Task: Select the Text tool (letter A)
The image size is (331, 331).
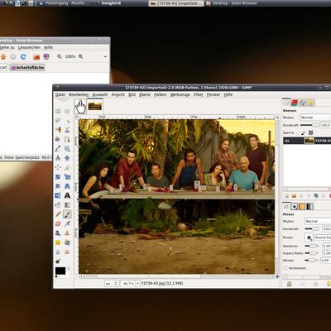Action: pyautogui.click(x=67, y=195)
